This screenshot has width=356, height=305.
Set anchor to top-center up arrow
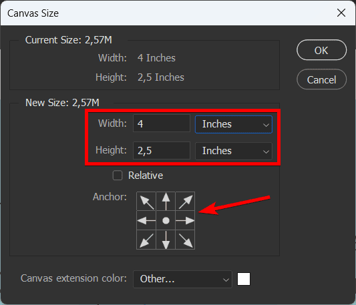tap(166, 202)
